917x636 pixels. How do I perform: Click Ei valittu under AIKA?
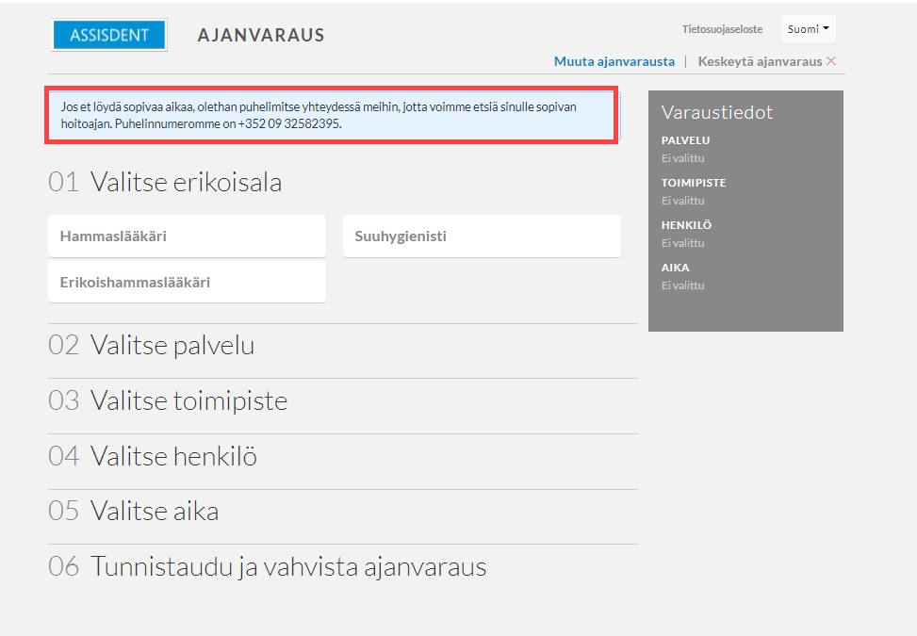point(683,285)
